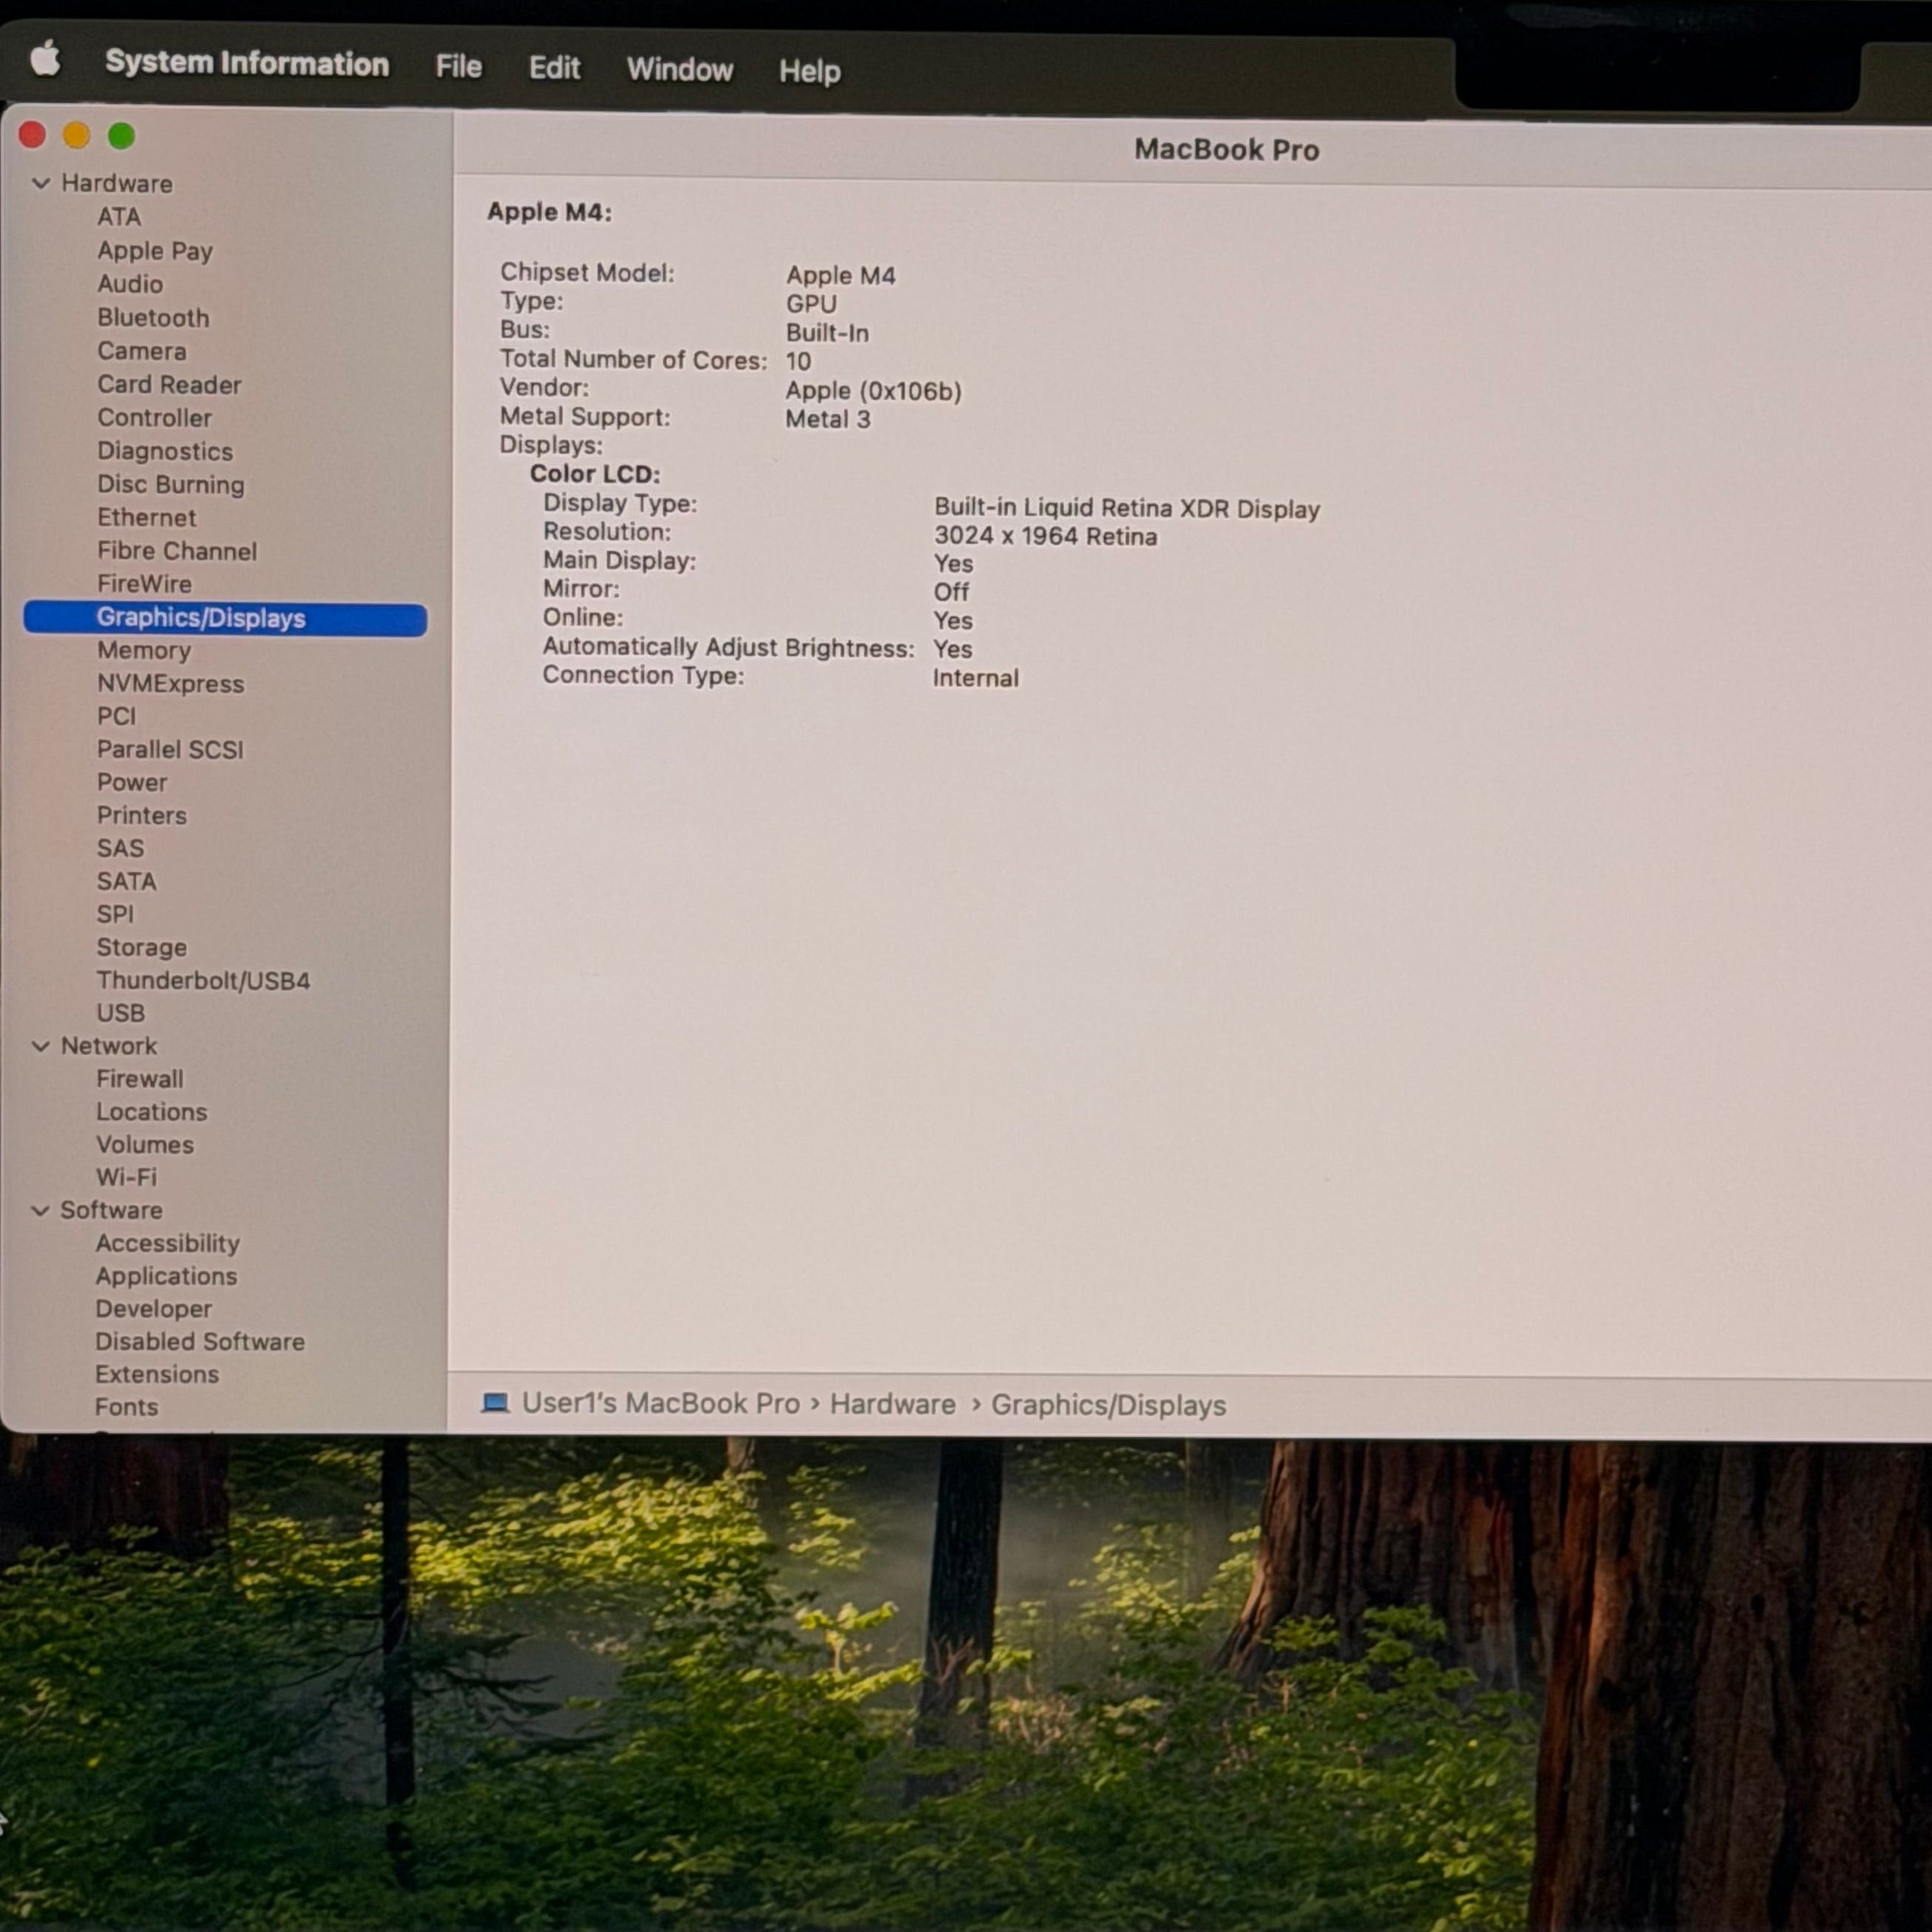Open the Help menu
Viewport: 1932px width, 1932px height.
point(810,71)
